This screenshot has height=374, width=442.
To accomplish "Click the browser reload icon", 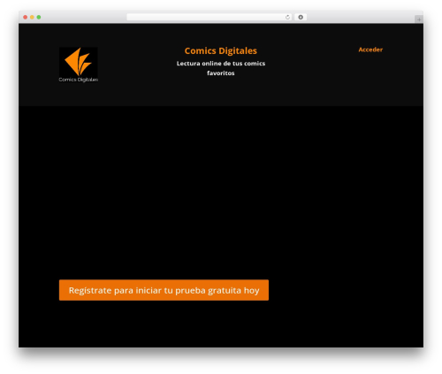I will (x=287, y=17).
